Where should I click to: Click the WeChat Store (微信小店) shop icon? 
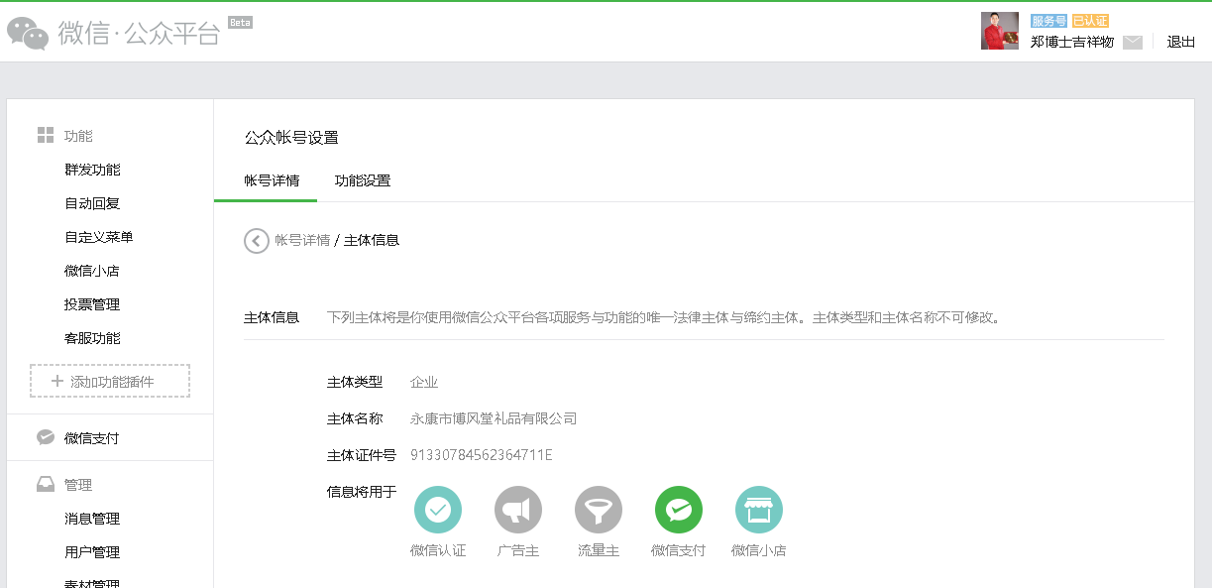point(759,510)
